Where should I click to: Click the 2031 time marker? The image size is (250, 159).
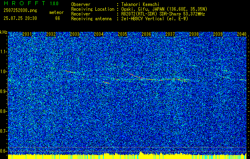(x=27, y=34)
